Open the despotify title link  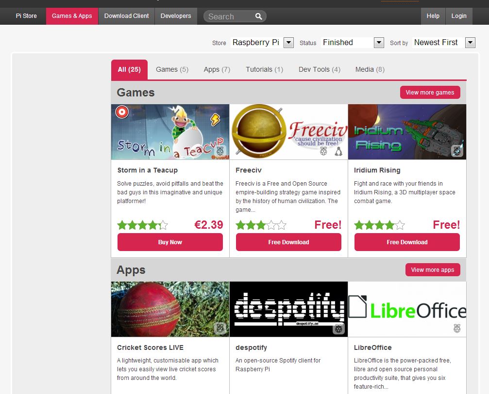(x=252, y=347)
